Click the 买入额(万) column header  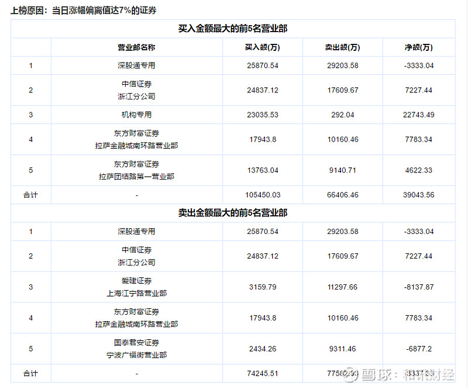[x=263, y=47]
